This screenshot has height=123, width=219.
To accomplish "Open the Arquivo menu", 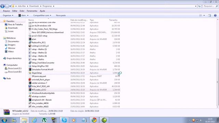I will (x=6, y=11).
